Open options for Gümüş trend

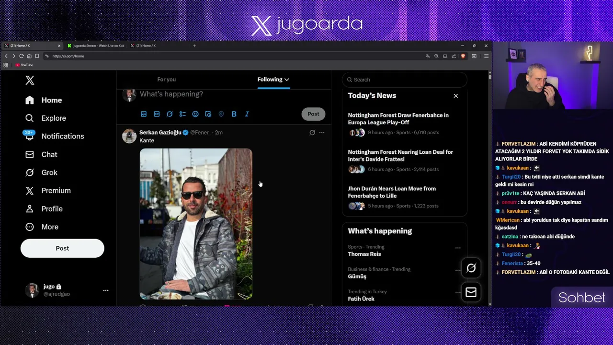[x=458, y=270]
